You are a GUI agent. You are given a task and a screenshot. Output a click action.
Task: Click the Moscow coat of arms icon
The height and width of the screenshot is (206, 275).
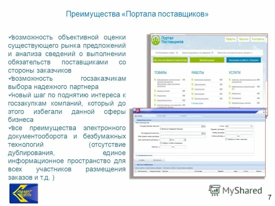point(138,111)
